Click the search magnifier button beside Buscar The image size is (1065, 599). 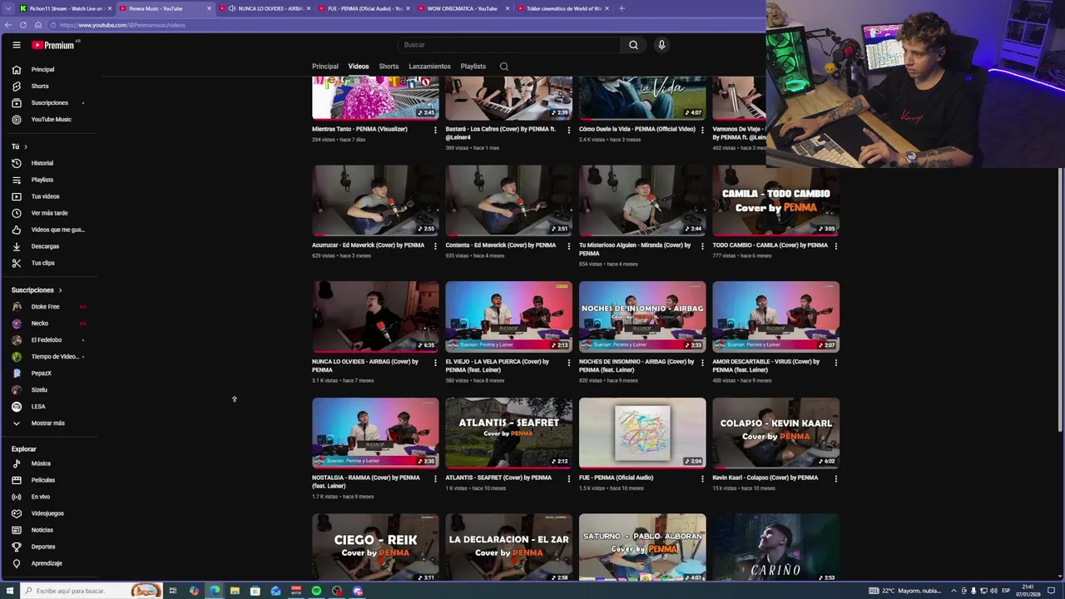[633, 45]
